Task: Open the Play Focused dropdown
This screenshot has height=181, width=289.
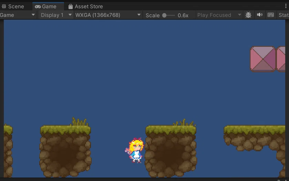Action: [219, 15]
